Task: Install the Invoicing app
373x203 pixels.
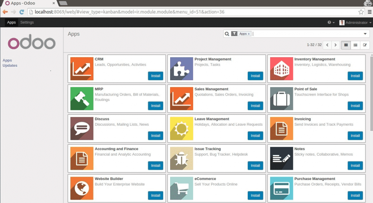Action: [355, 136]
